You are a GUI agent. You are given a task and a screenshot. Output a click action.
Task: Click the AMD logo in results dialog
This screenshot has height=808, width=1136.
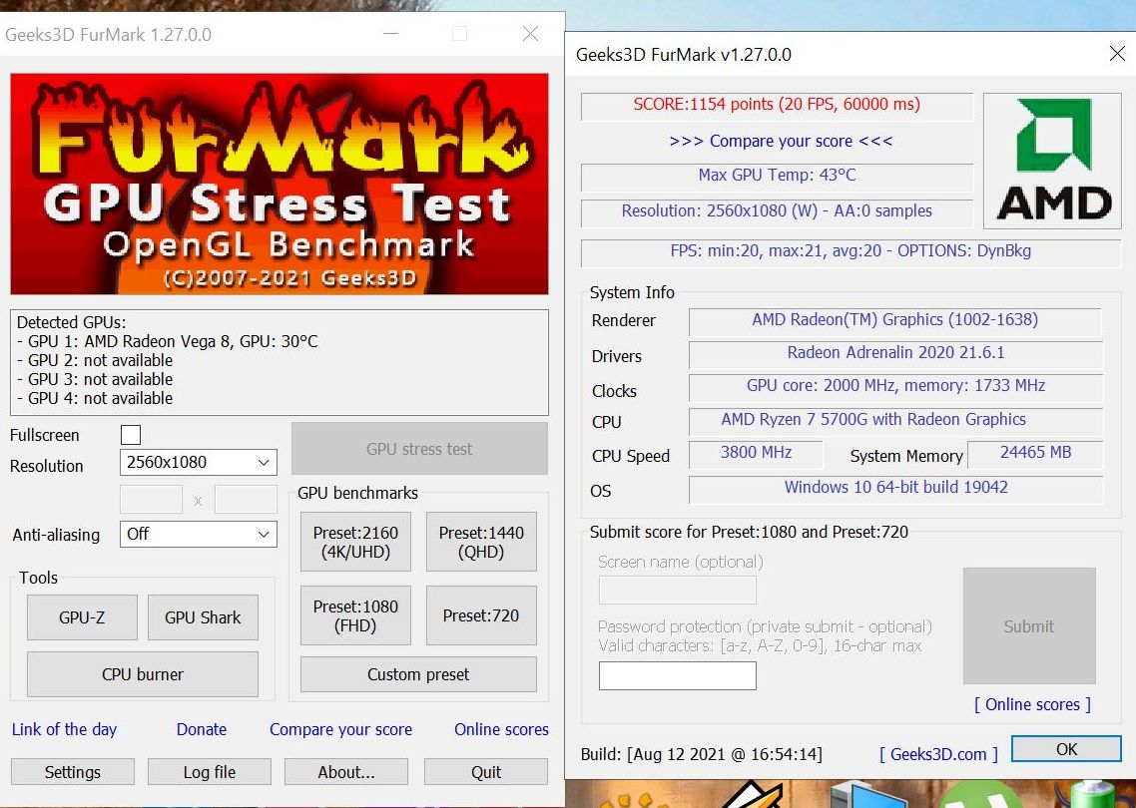coord(1053,161)
